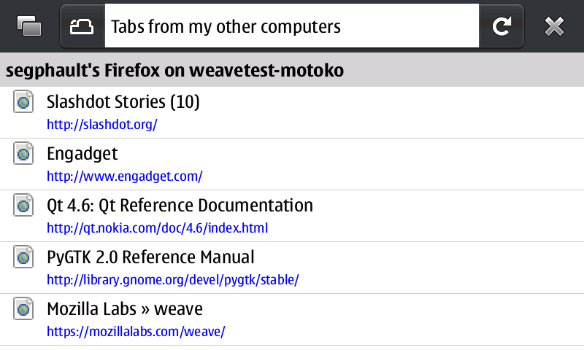Click the Engadget globe favicon
This screenshot has width=584, height=350.
[23, 153]
